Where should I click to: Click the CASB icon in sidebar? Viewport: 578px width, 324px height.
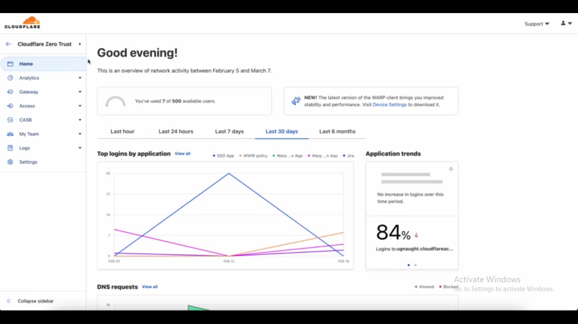pyautogui.click(x=10, y=120)
